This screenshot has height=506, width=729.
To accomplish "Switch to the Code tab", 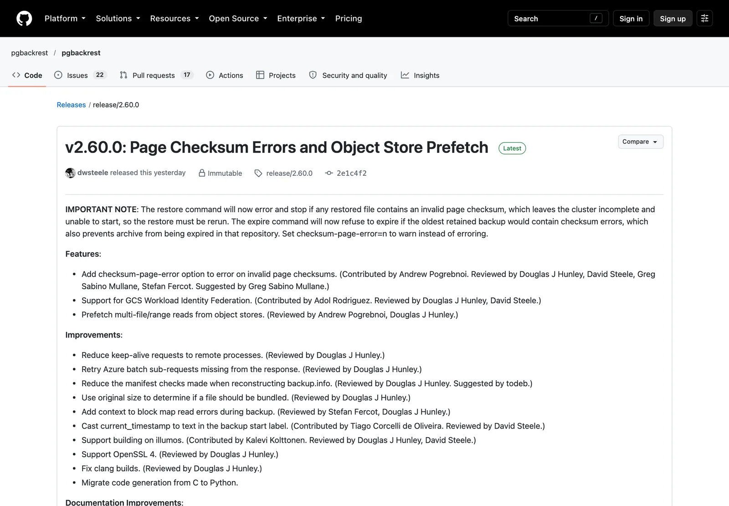I will click(27, 76).
